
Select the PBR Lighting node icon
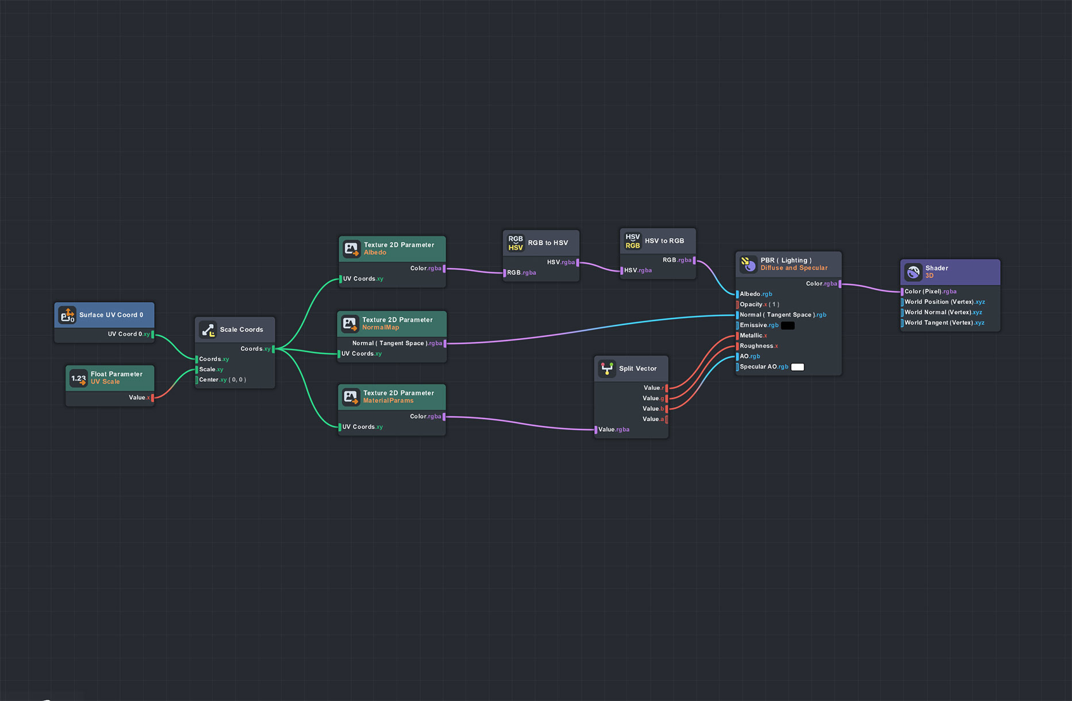click(748, 264)
